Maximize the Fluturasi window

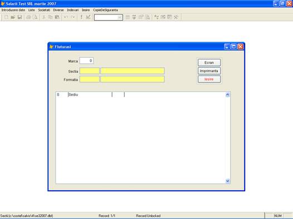point(234,47)
